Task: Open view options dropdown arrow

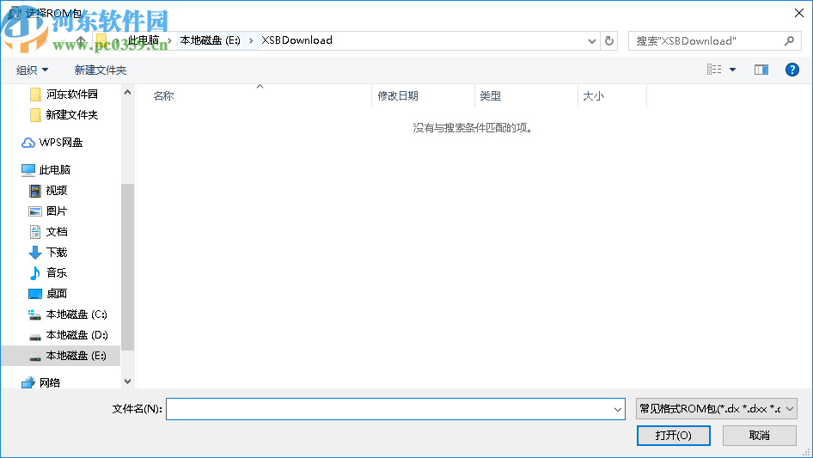Action: tap(732, 70)
